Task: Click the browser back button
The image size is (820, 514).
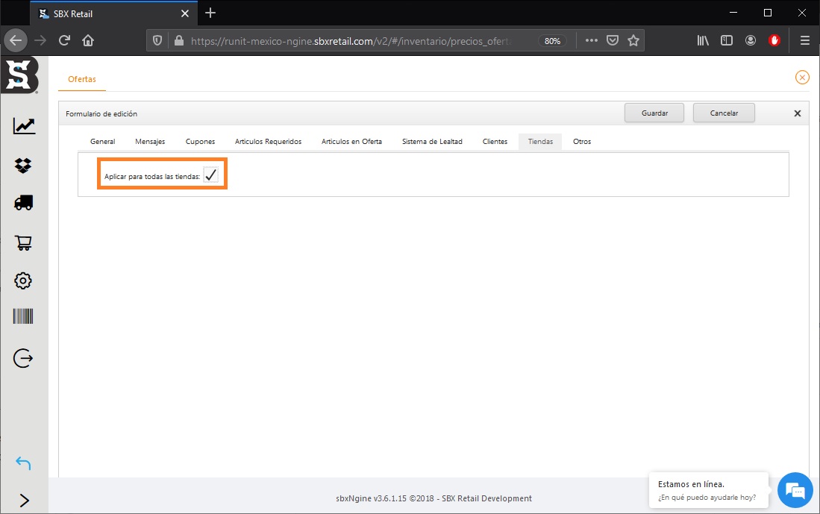Action: [x=16, y=40]
